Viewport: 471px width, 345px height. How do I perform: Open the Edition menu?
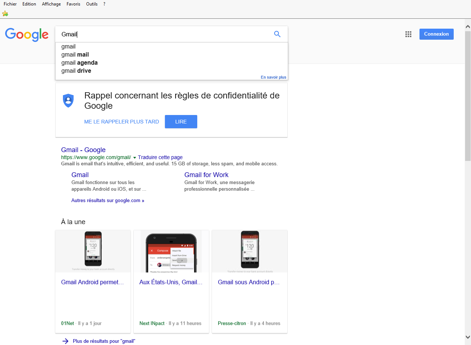(x=29, y=4)
